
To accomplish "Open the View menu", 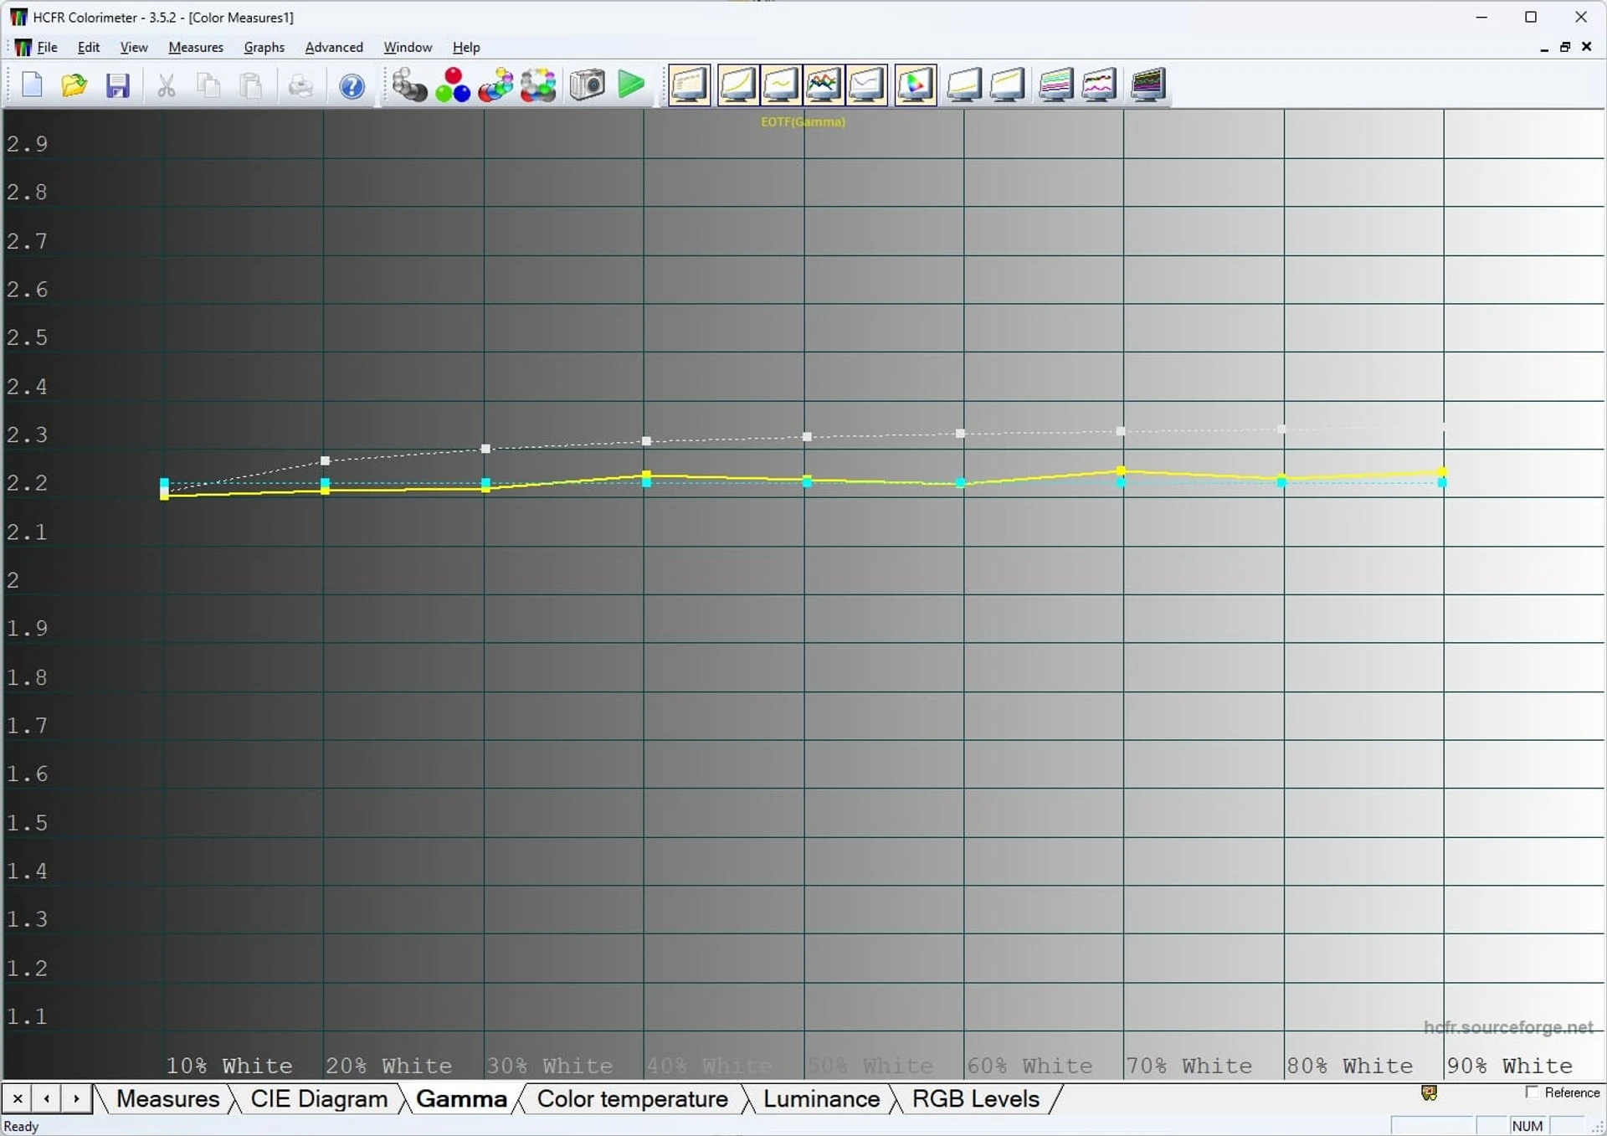I will (x=134, y=47).
